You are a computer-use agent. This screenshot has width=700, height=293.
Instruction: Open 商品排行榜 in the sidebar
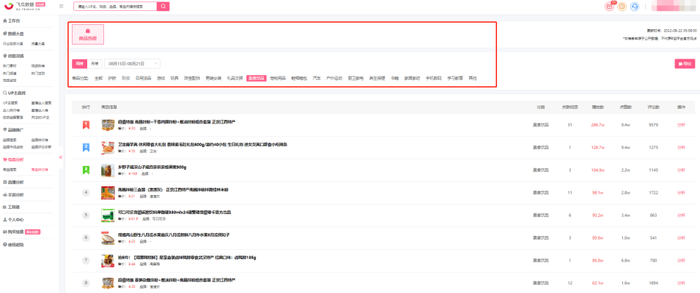tap(40, 170)
